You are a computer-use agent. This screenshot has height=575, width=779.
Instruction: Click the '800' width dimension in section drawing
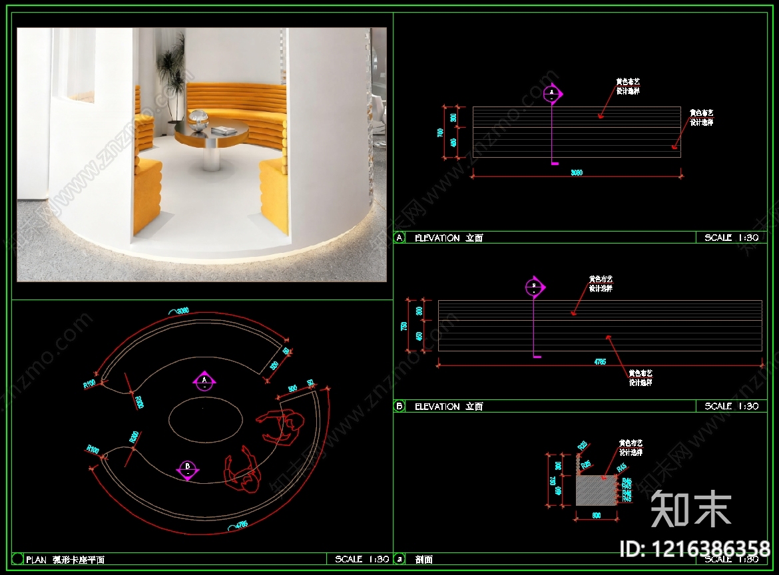tap(596, 516)
